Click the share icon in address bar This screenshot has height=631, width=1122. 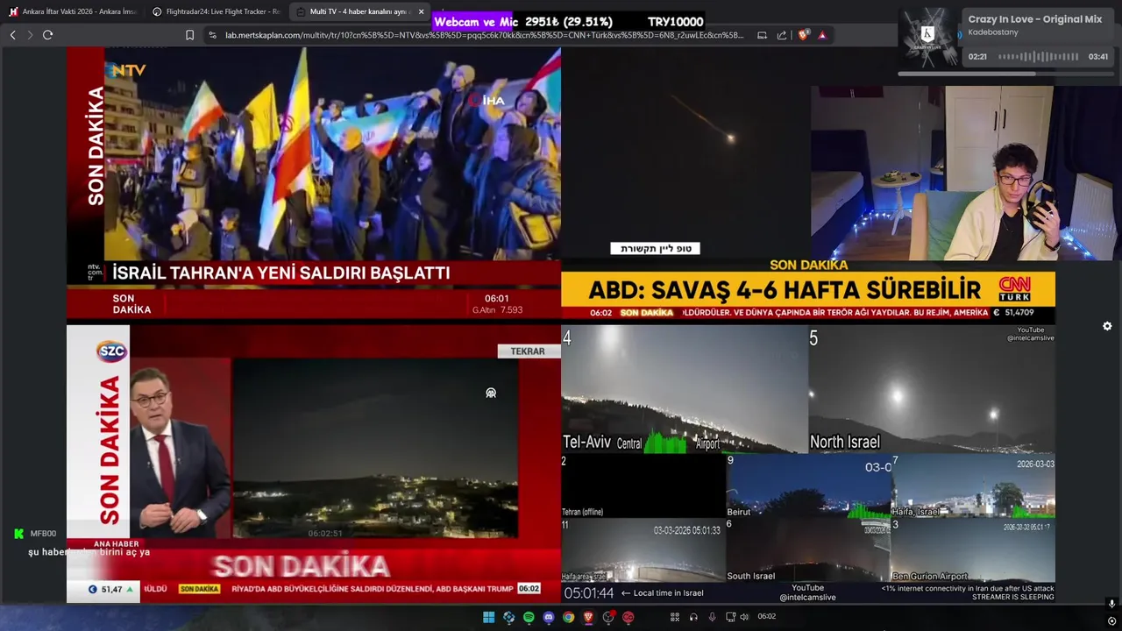pos(782,35)
